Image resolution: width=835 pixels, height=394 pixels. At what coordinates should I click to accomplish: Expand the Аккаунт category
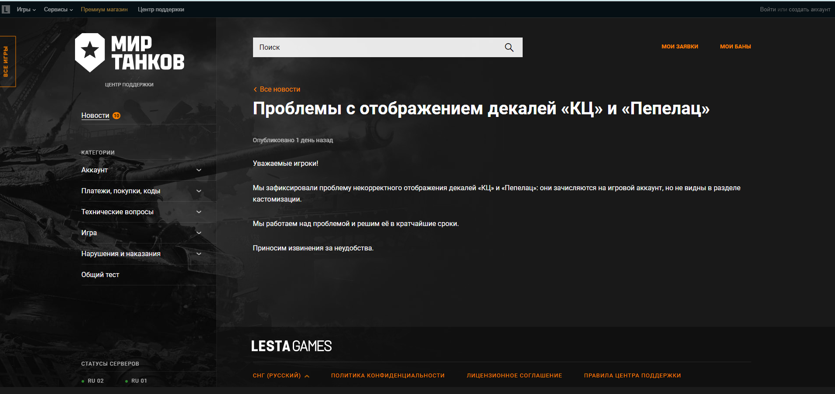(198, 170)
